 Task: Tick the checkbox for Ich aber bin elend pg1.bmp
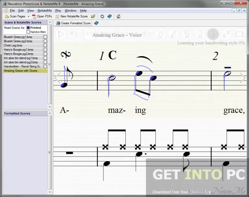pos(45,58)
